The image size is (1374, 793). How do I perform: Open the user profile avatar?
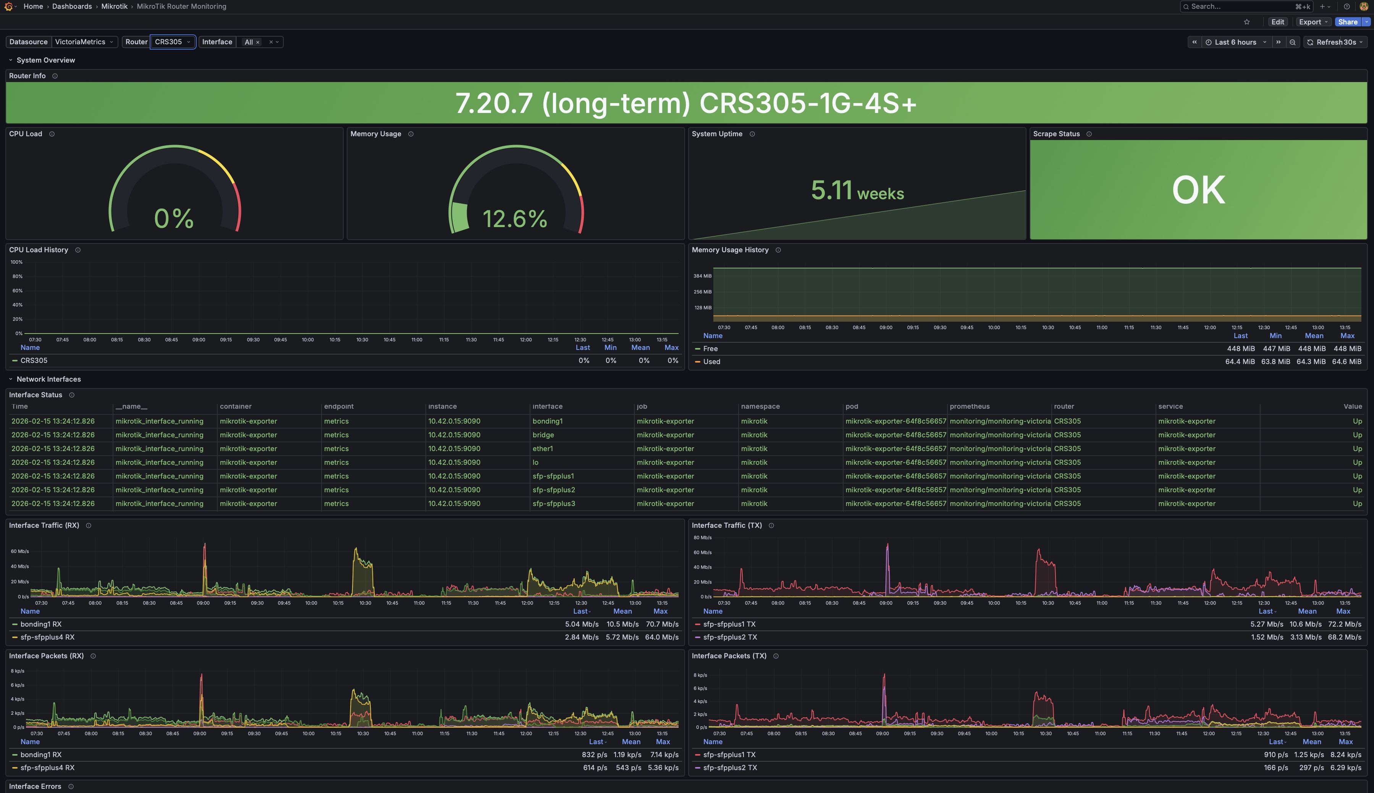[1364, 6]
